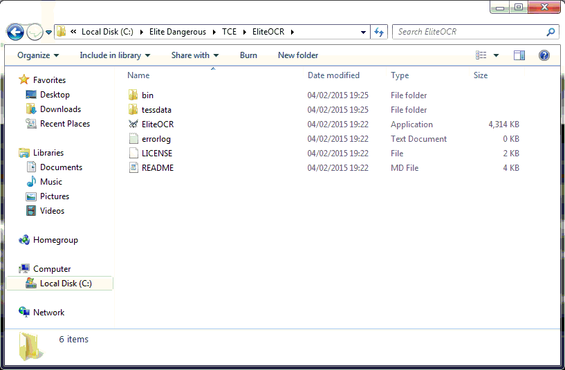The height and width of the screenshot is (370, 565).
Task: Open Music library
Action: pos(51,182)
